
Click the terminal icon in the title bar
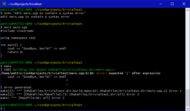point(4,4)
